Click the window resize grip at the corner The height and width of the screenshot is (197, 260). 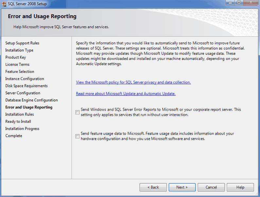point(256,194)
